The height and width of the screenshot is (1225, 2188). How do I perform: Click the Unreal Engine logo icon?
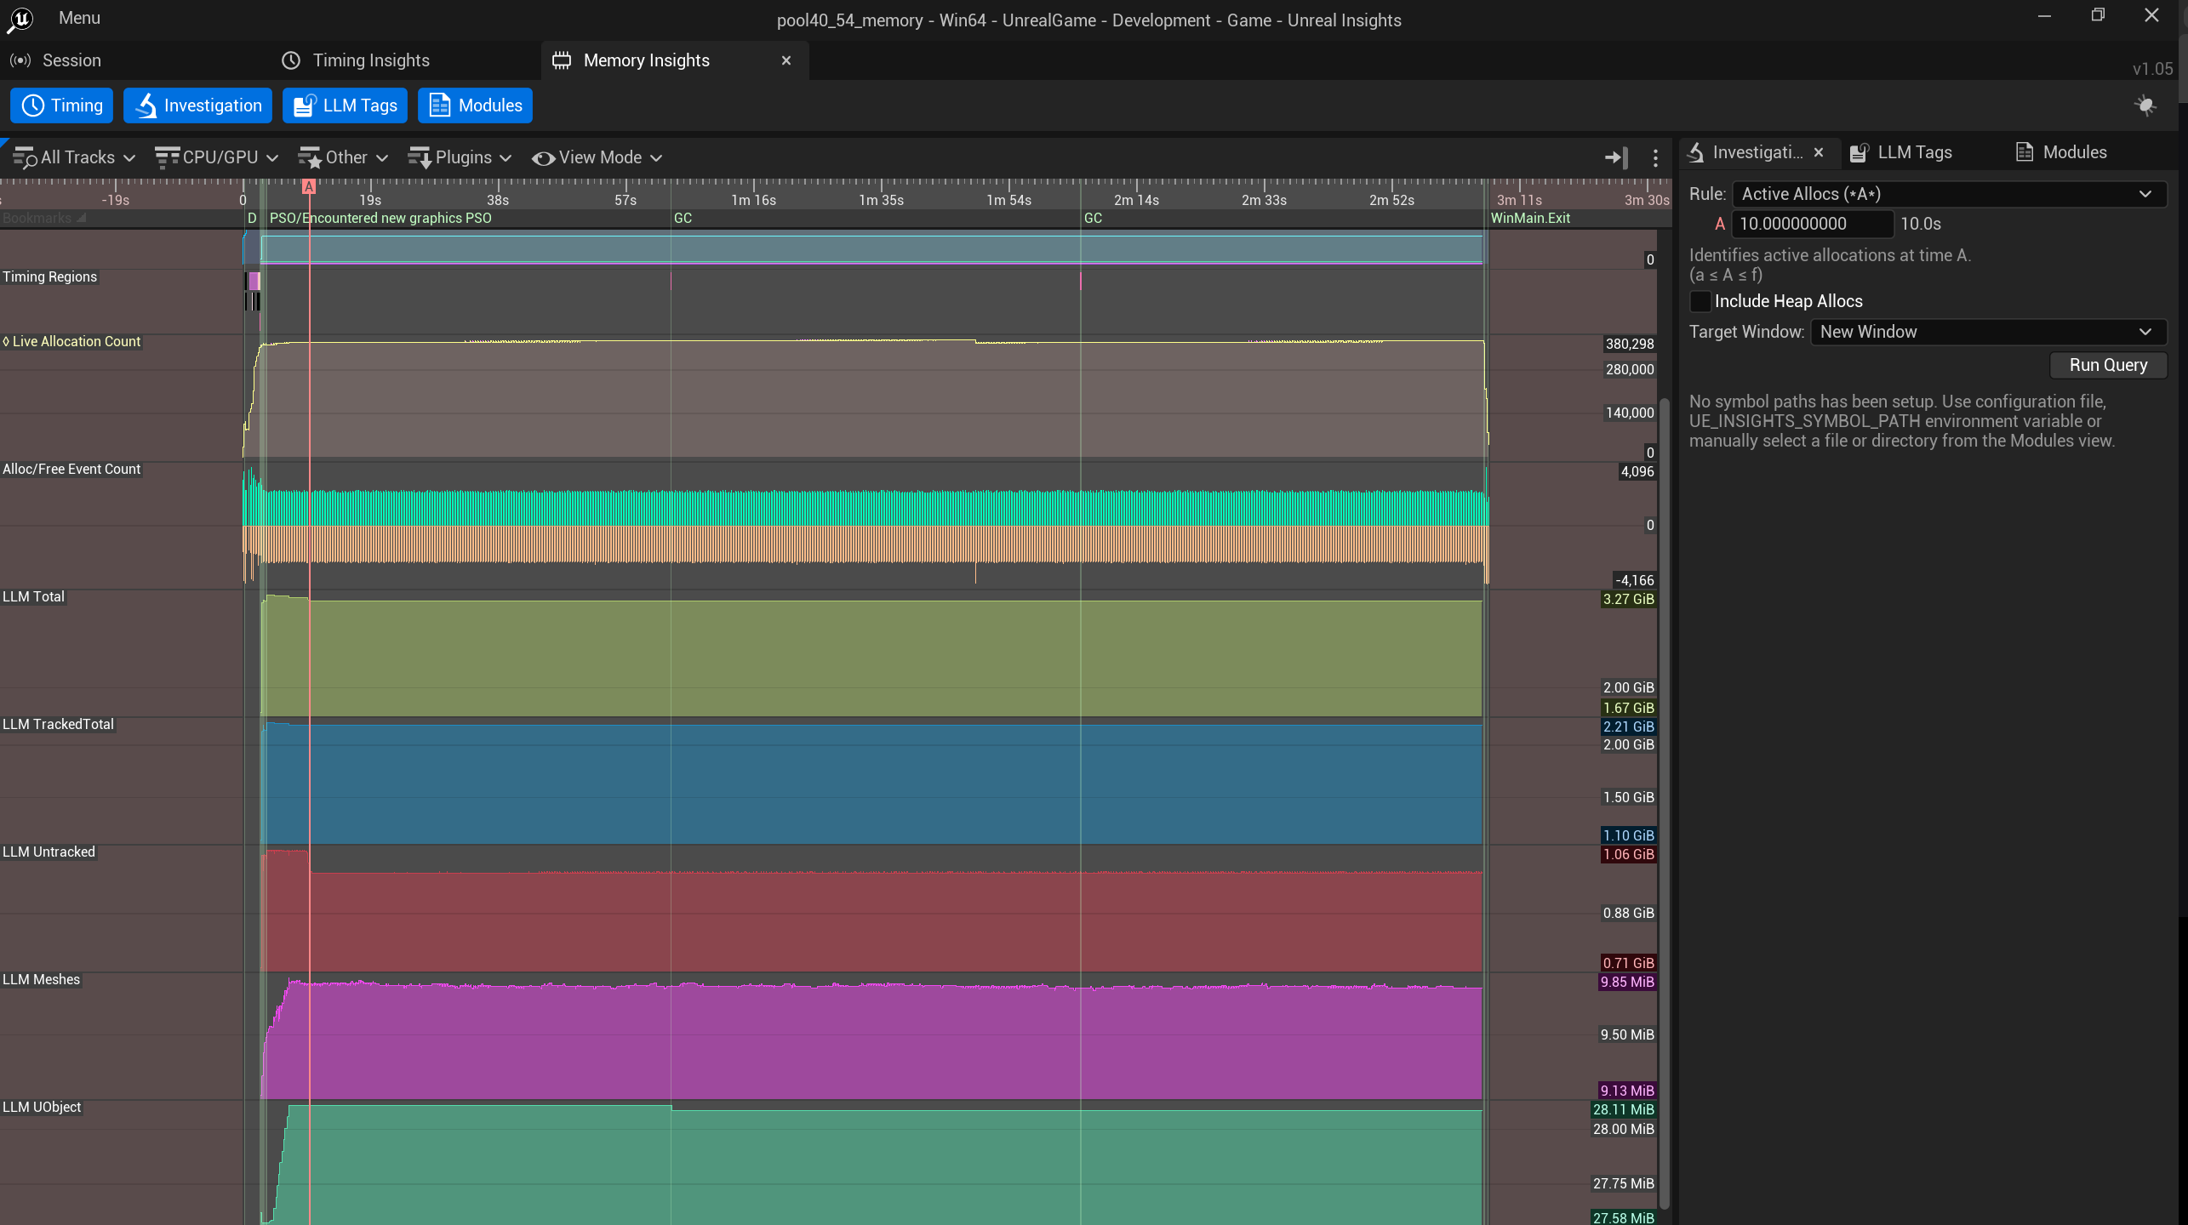[20, 19]
